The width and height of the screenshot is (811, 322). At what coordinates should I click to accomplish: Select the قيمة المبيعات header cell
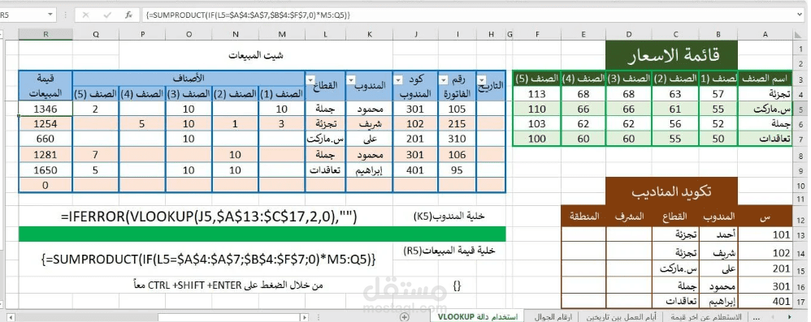pyautogui.click(x=46, y=86)
